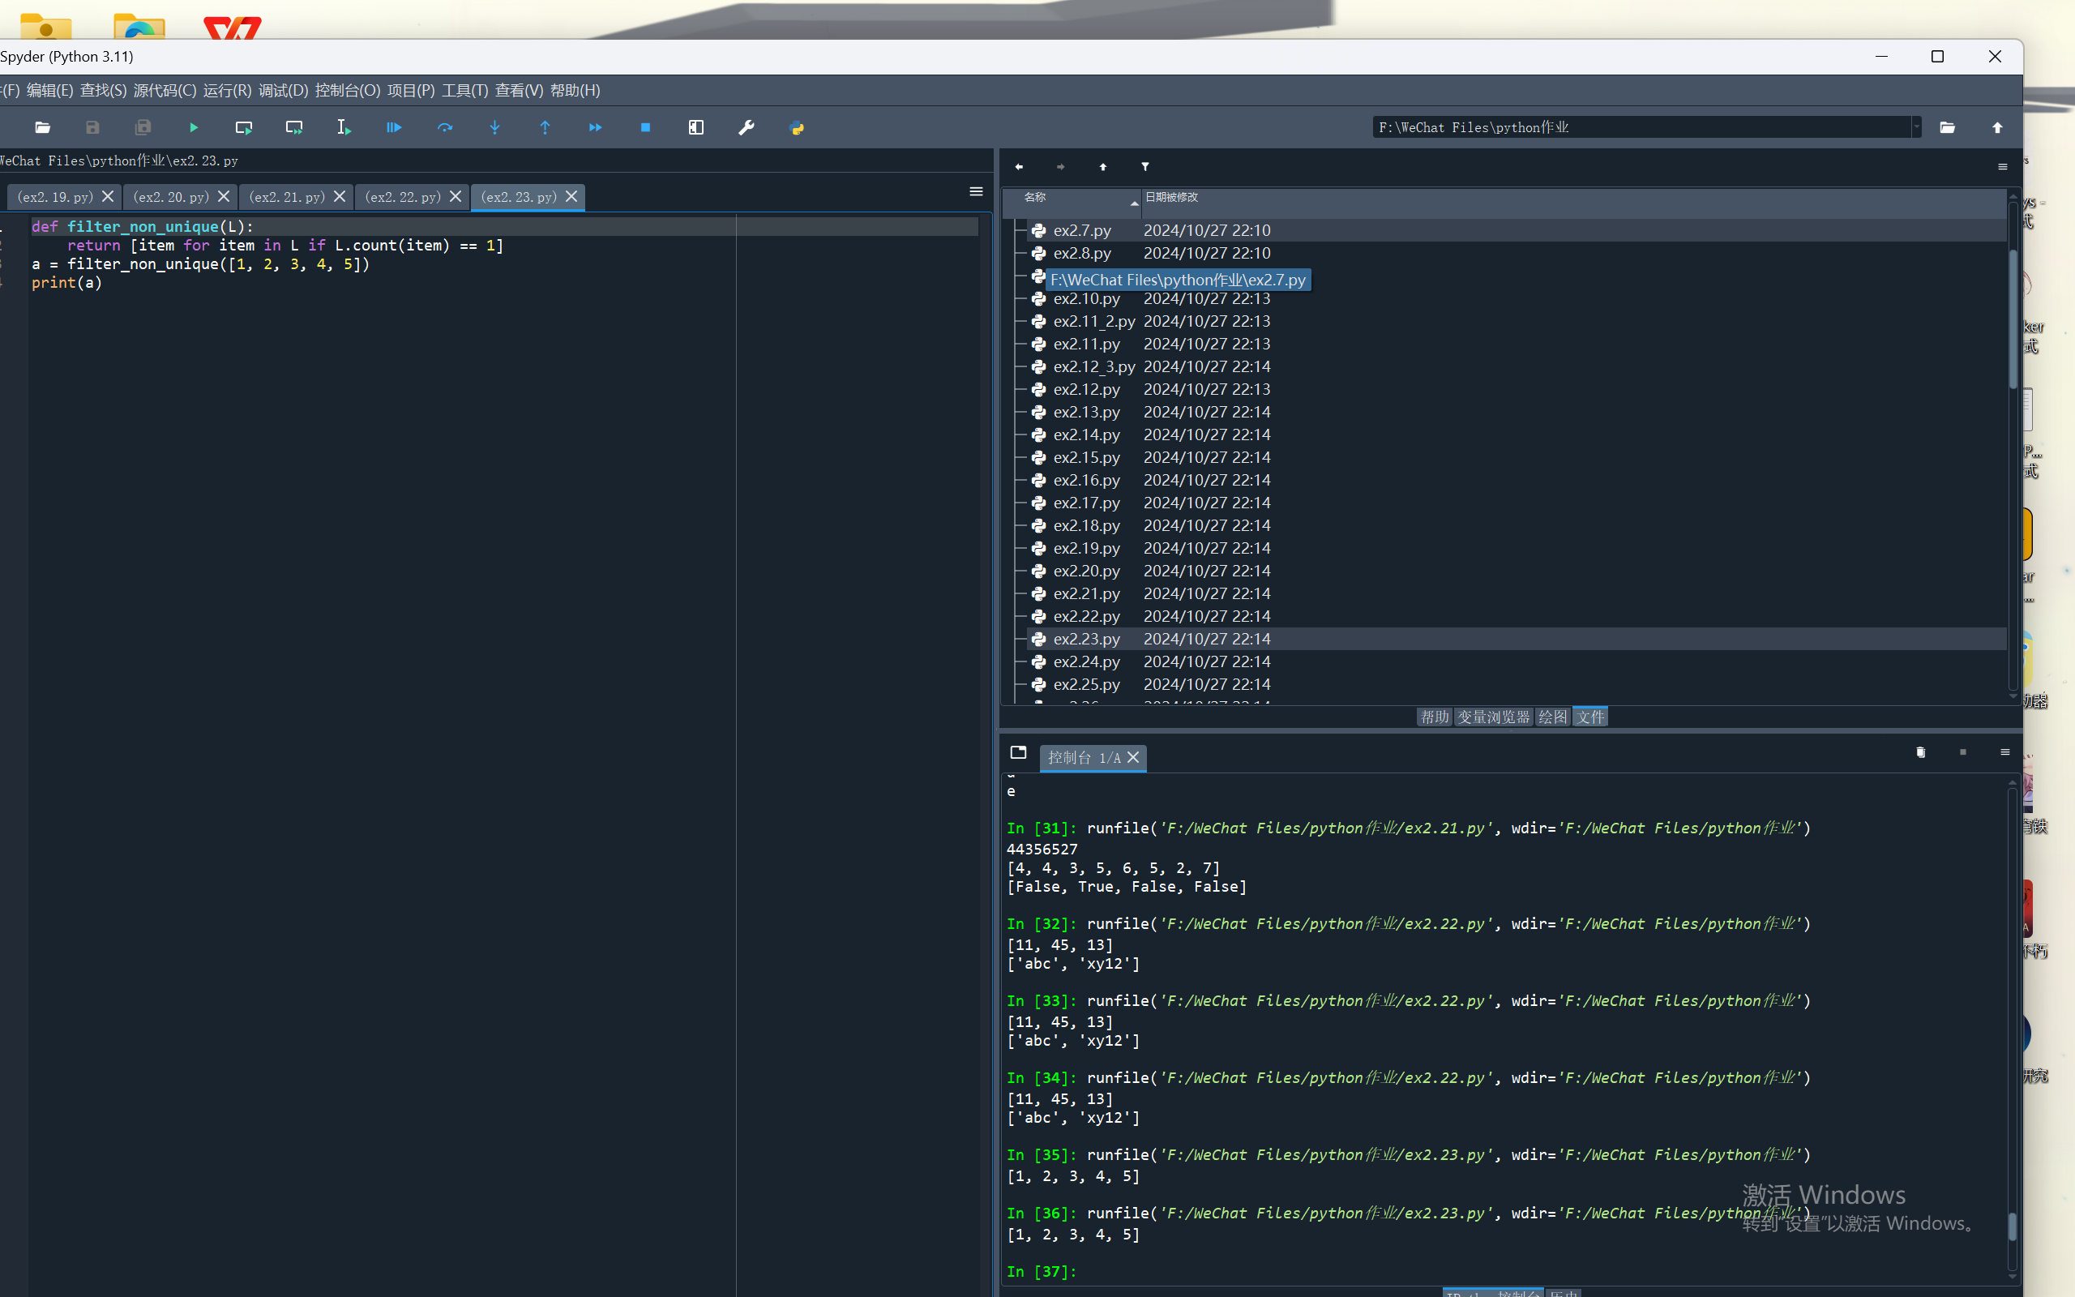Expand the working directory path dropdown
This screenshot has width=2075, height=1297.
pos(1916,127)
